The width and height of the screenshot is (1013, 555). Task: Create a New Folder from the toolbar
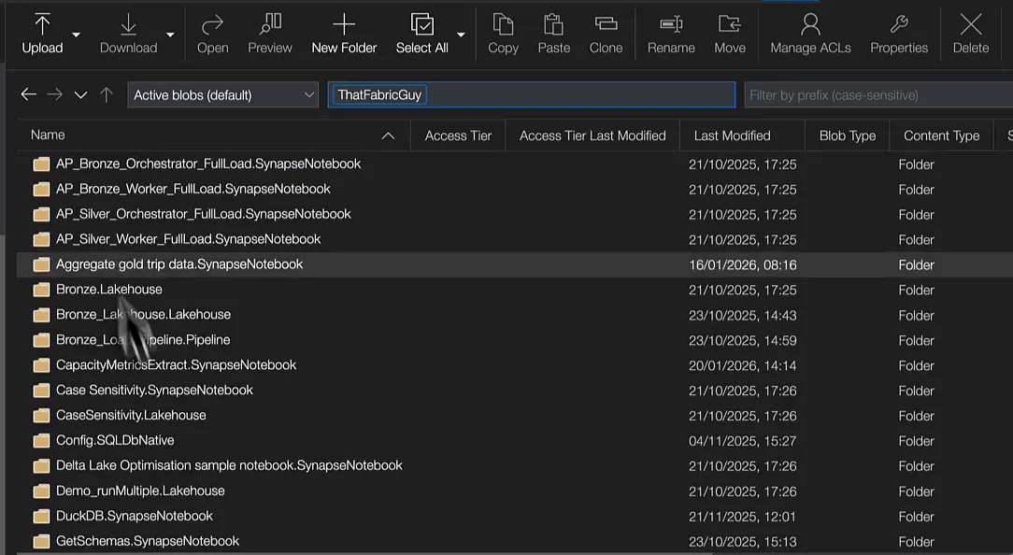pos(344,34)
